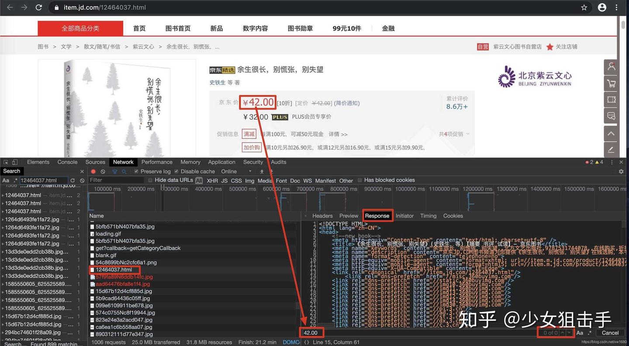Image resolution: width=629 pixels, height=346 pixels.
Task: Switch to the Elements tab
Action: tap(38, 162)
